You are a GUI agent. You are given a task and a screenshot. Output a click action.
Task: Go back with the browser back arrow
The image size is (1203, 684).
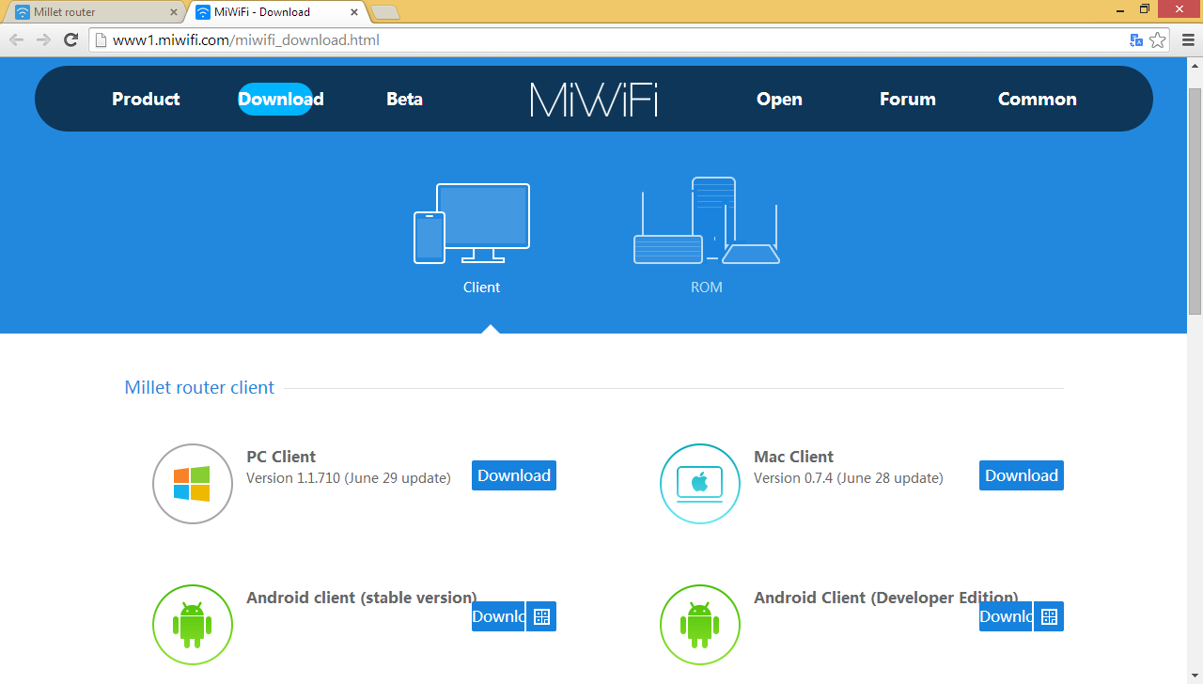coord(16,39)
